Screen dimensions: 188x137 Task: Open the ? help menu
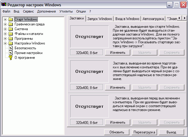coord(90,11)
